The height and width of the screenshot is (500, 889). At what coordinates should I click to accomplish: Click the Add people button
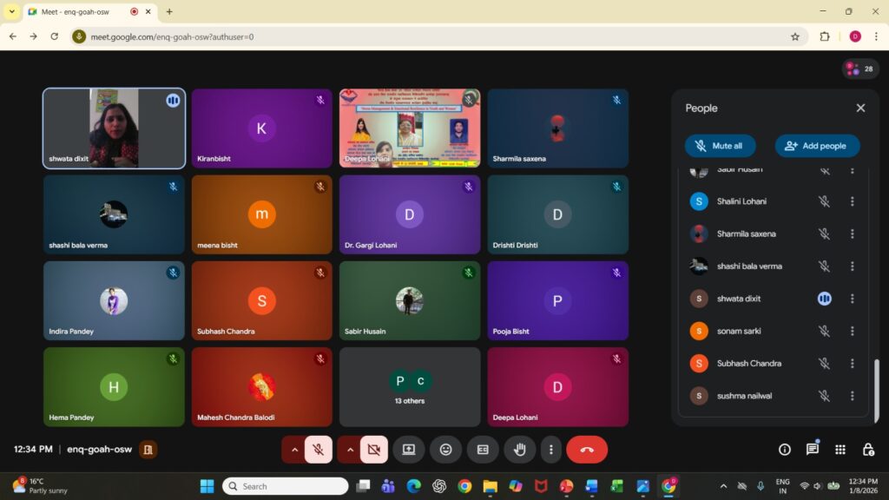(x=817, y=146)
